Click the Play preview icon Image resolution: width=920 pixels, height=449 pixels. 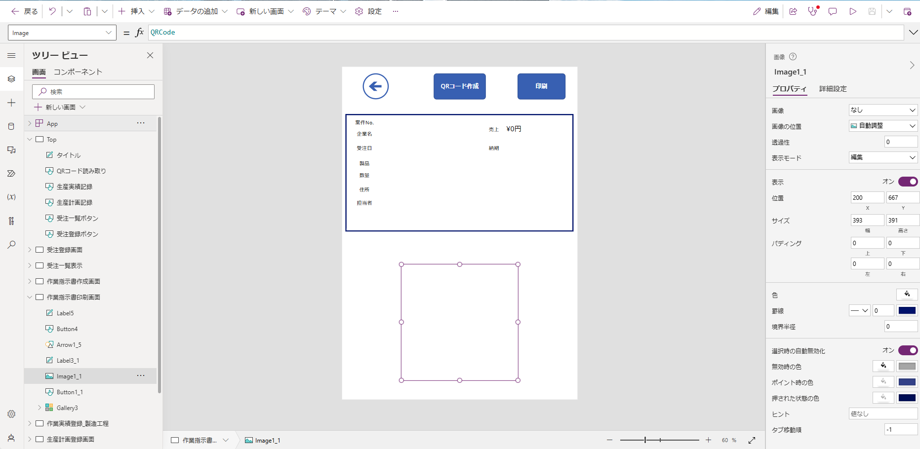(853, 11)
